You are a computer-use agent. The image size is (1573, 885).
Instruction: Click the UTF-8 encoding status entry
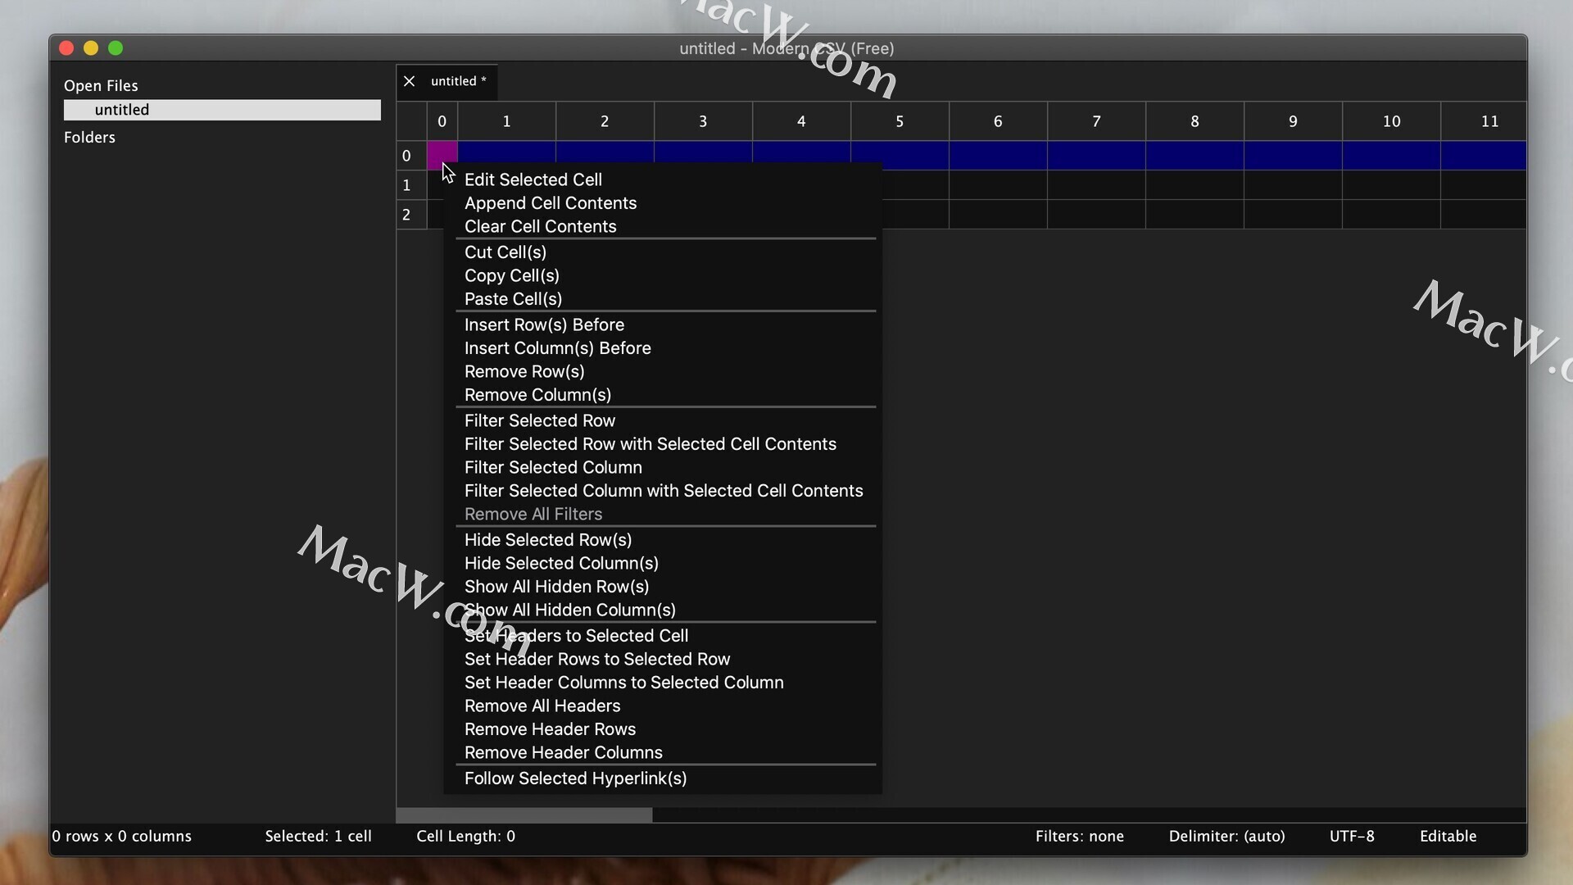pyautogui.click(x=1352, y=837)
